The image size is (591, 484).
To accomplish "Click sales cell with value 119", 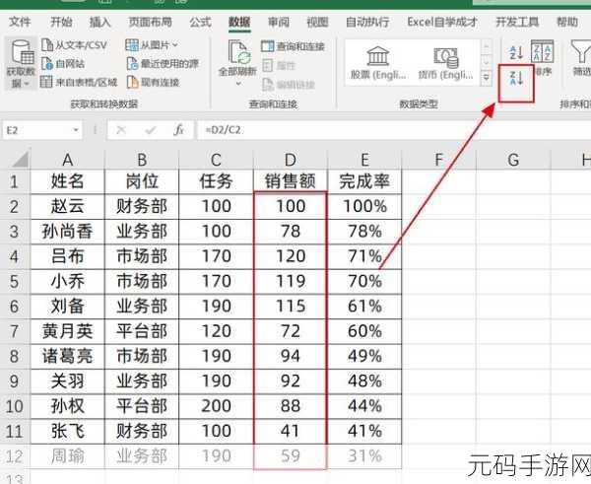I will pyautogui.click(x=291, y=281).
